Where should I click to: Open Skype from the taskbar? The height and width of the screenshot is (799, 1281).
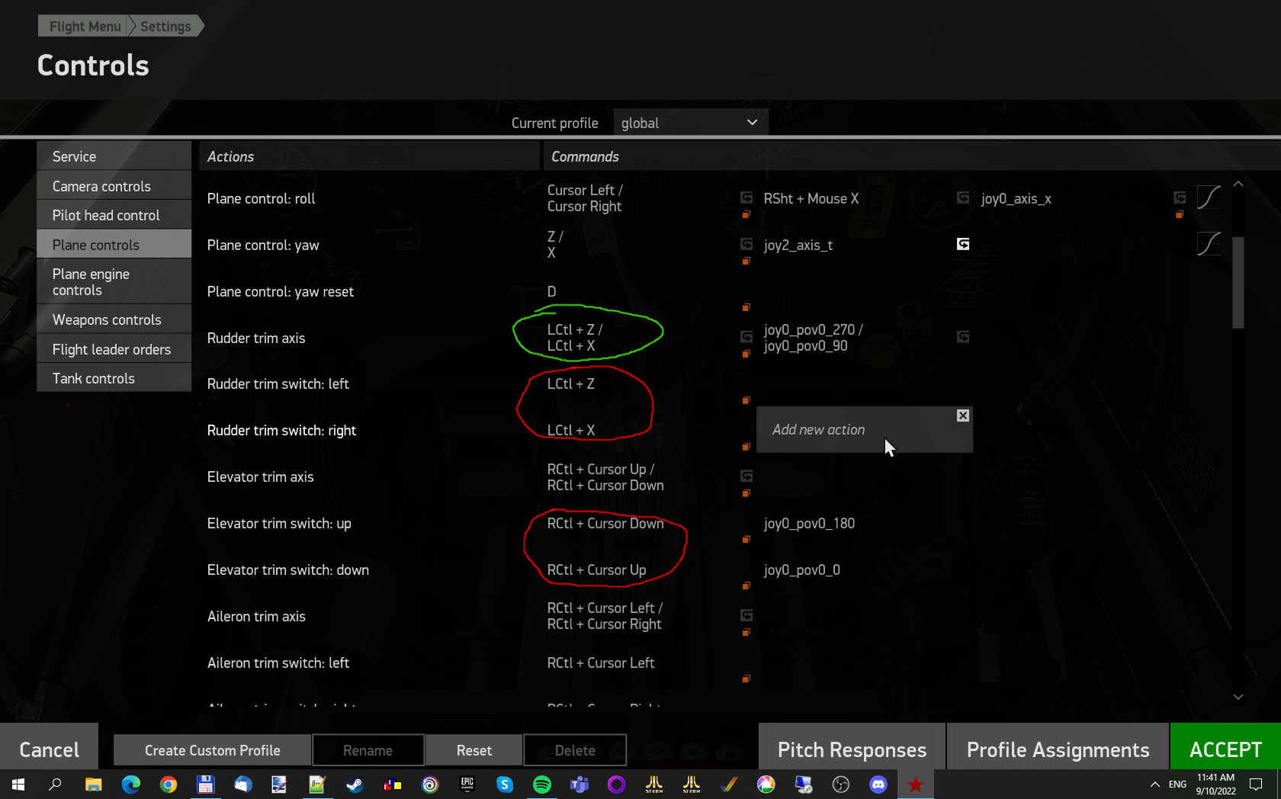[x=505, y=785]
